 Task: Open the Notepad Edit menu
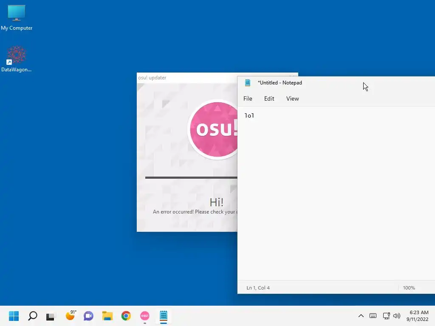coord(269,98)
